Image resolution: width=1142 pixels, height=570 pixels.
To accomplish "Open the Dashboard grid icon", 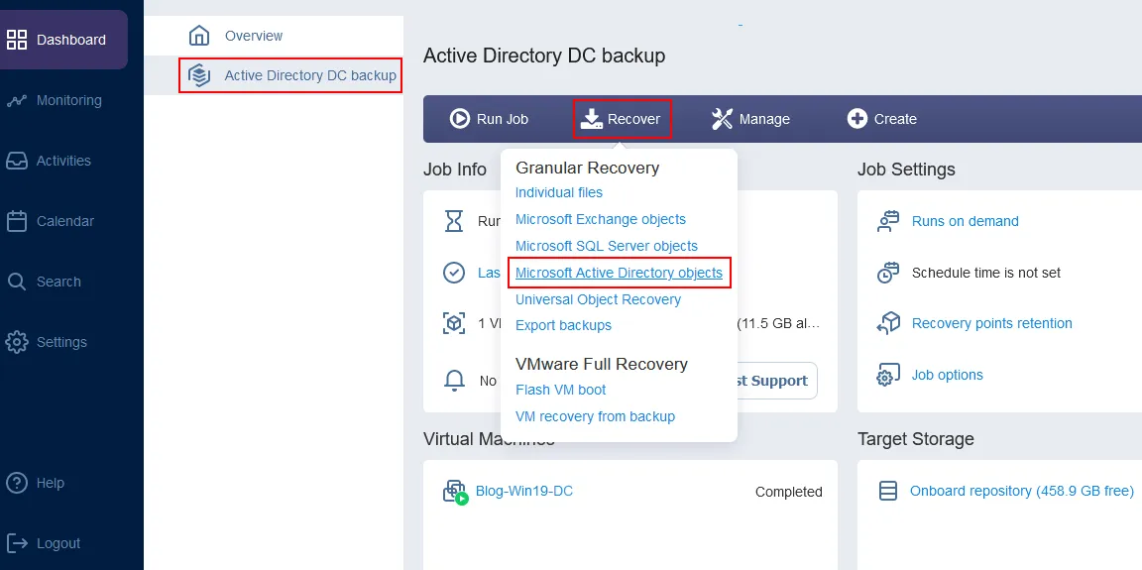I will [17, 40].
